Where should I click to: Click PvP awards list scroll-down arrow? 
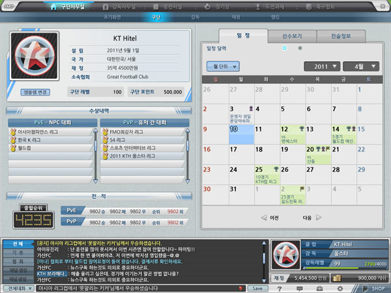point(188,181)
